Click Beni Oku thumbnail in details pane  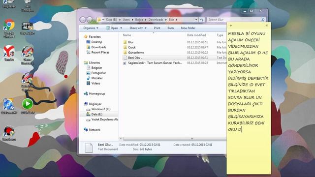(89, 147)
